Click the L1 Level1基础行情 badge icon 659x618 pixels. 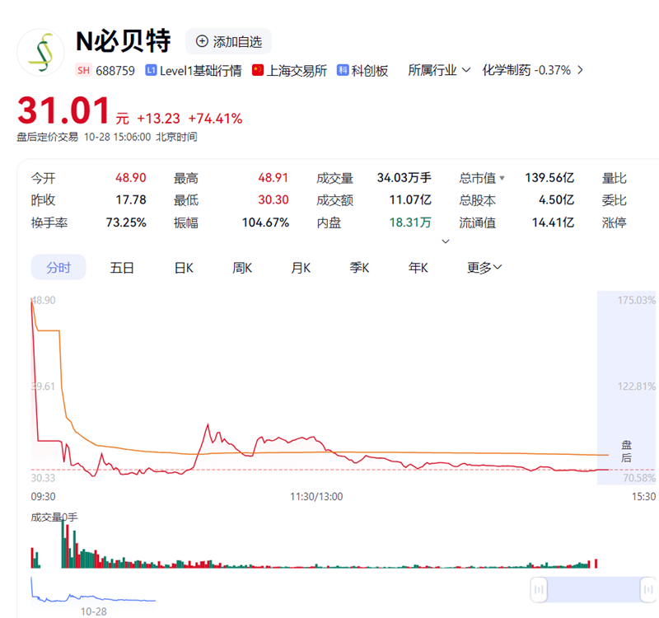click(x=151, y=71)
